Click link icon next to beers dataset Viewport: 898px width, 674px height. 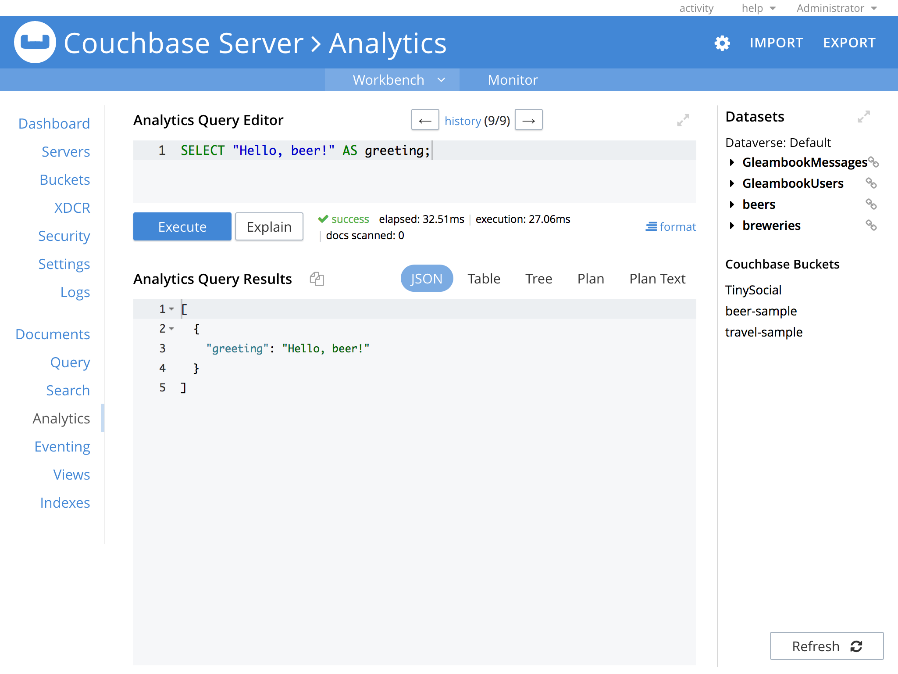[x=871, y=204]
